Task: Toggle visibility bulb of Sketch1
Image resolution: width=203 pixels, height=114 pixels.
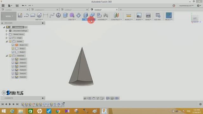Action: [x=13, y=59]
